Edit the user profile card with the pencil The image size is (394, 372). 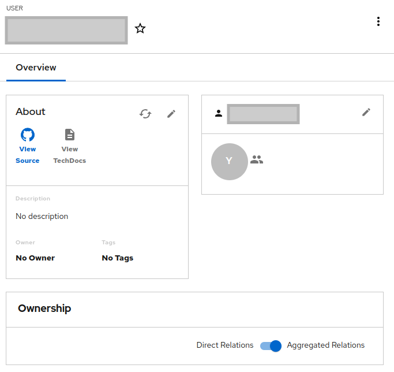click(x=366, y=112)
